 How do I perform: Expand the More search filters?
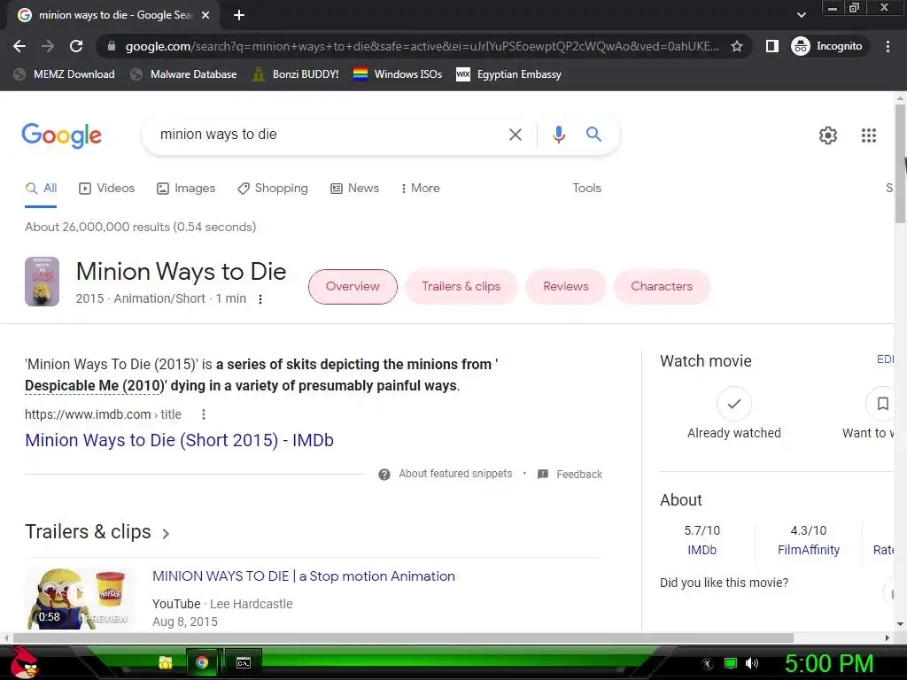click(420, 188)
